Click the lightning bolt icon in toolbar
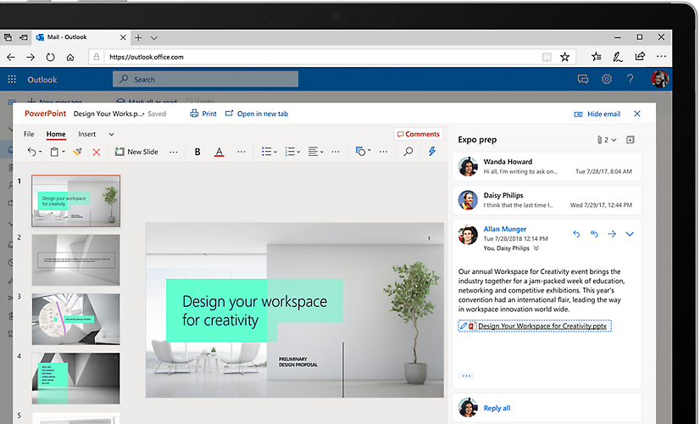This screenshot has width=700, height=424. tap(432, 152)
